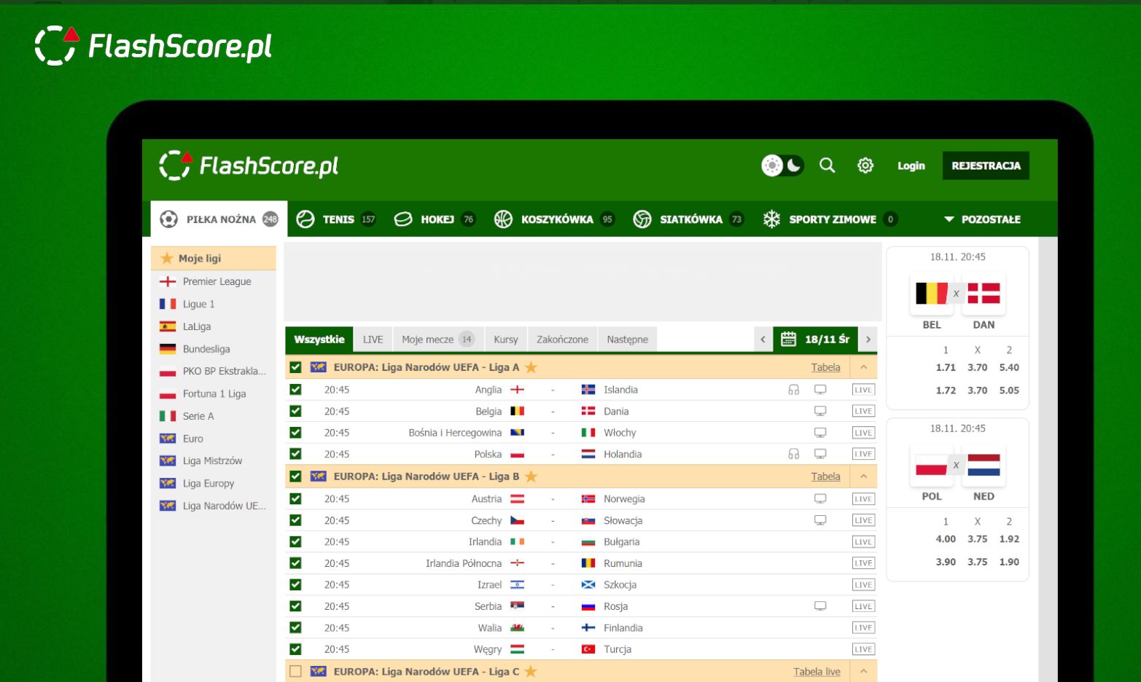The width and height of the screenshot is (1141, 682).
Task: Click audio headphones icon for Polska - Holandia
Action: pos(793,454)
